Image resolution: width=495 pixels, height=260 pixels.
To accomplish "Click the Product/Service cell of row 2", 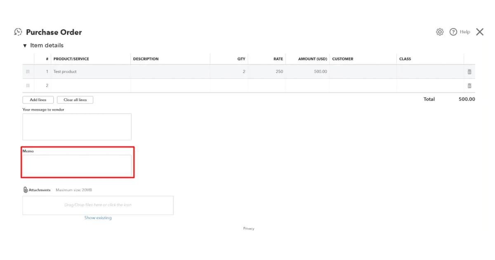I will coord(91,85).
